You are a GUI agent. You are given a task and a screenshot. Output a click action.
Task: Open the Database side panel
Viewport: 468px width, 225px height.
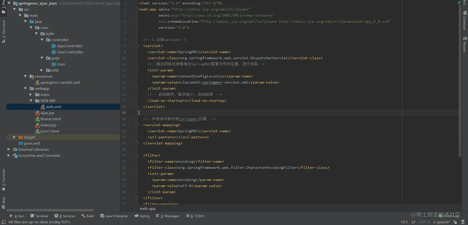(465, 21)
